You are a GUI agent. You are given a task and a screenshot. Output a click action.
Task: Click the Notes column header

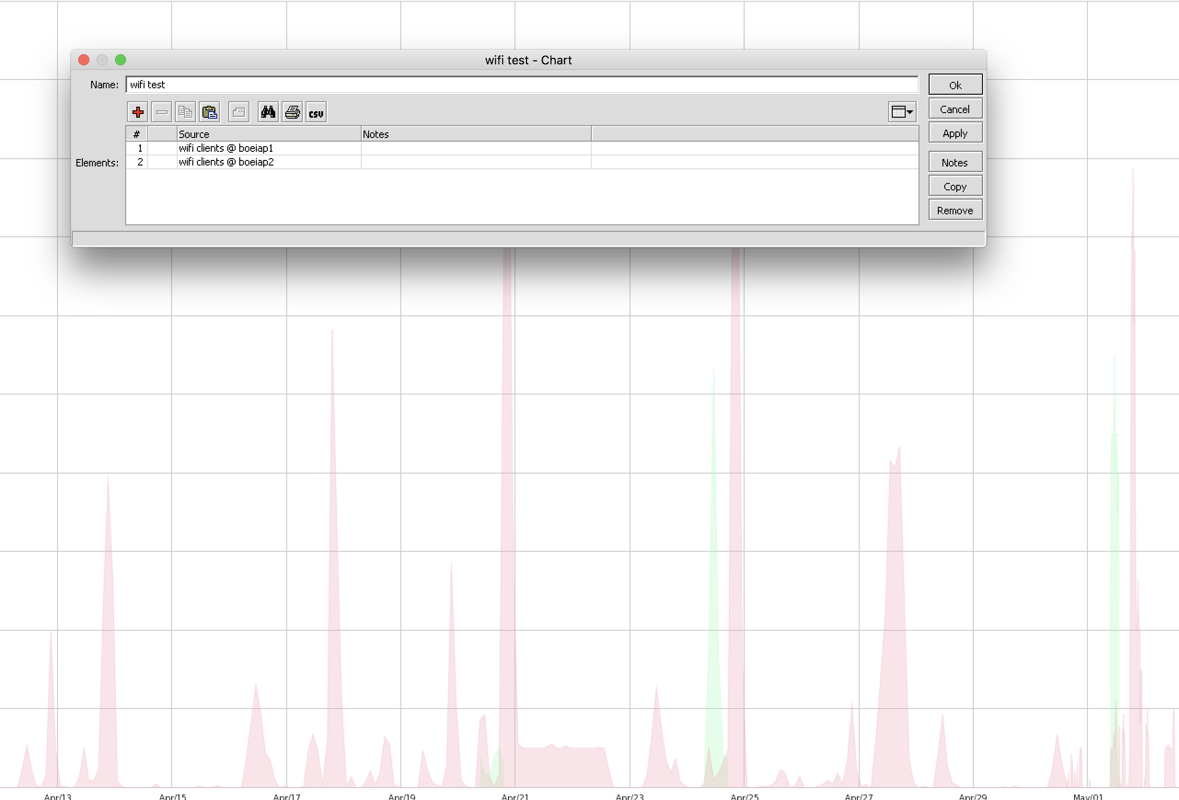point(376,134)
